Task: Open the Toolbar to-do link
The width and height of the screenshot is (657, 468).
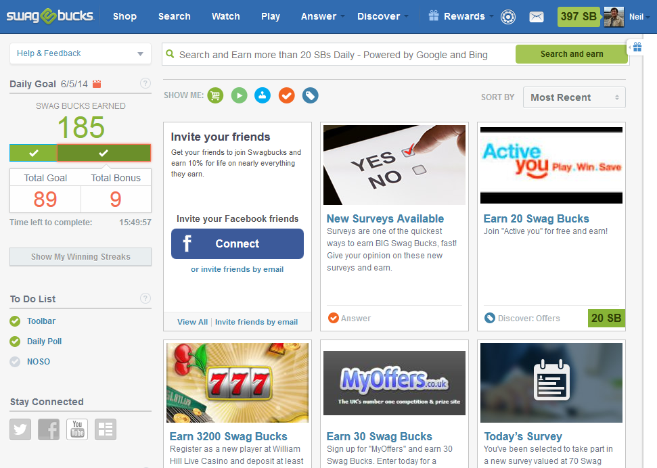Action: [41, 321]
